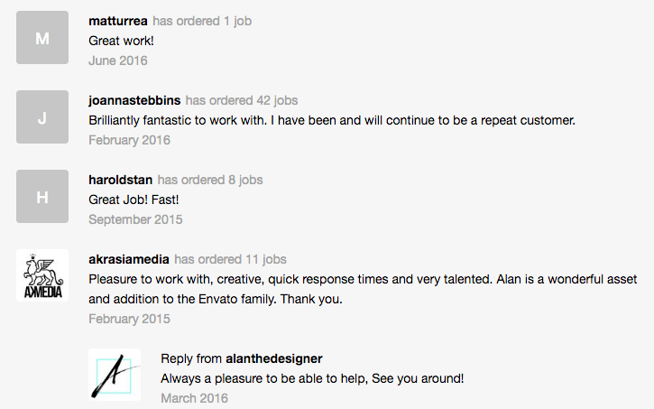Click 'has ordered 1 job' text
The image size is (654, 409).
(202, 21)
